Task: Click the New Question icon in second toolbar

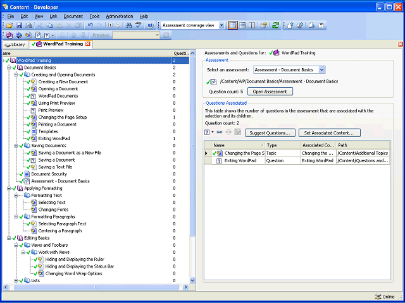Action: (x=47, y=35)
